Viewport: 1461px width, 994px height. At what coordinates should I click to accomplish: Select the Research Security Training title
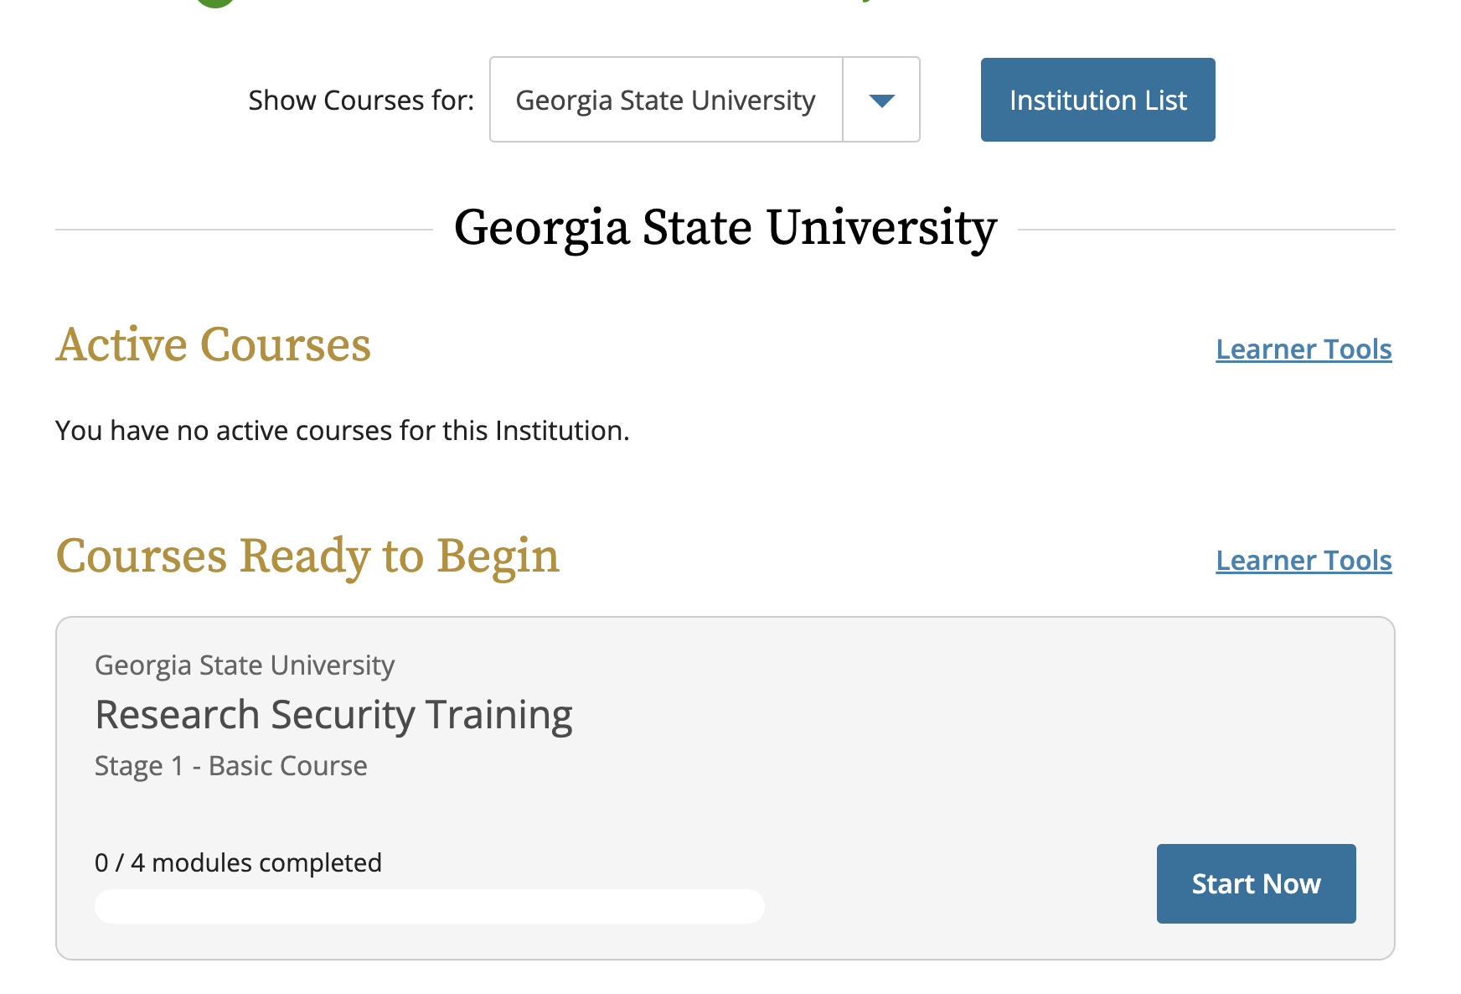click(x=333, y=715)
